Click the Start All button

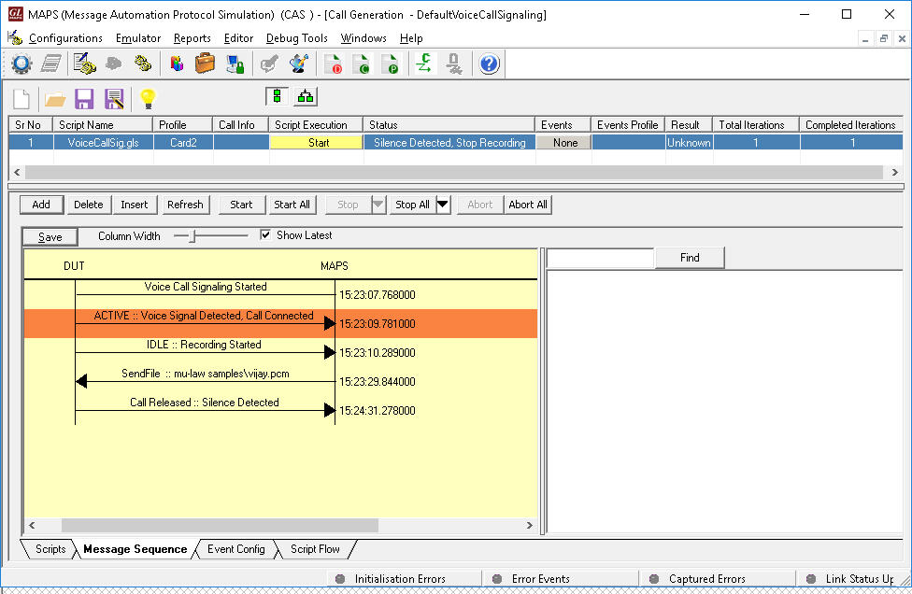[x=292, y=205]
